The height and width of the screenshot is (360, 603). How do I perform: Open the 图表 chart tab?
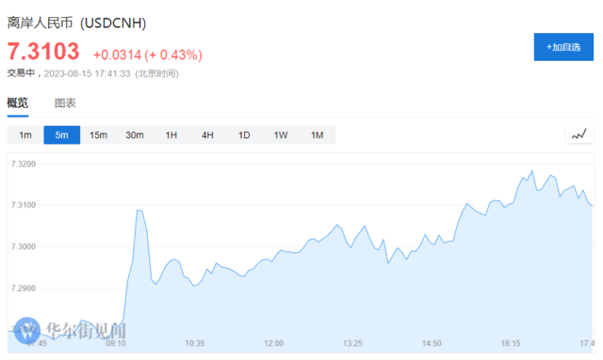(65, 102)
